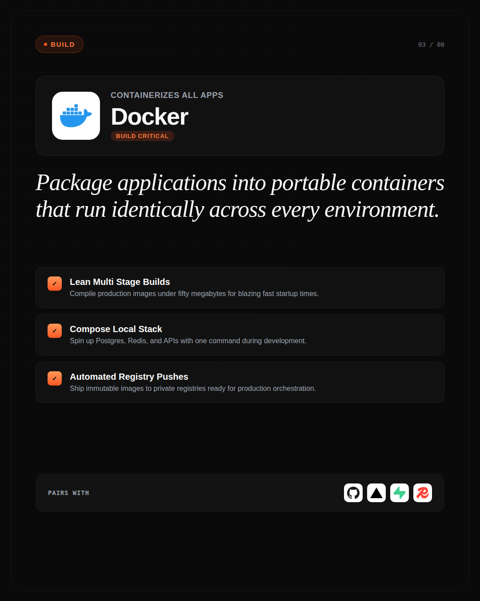Click the Docker whale logo icon
480x601 pixels.
click(x=76, y=116)
